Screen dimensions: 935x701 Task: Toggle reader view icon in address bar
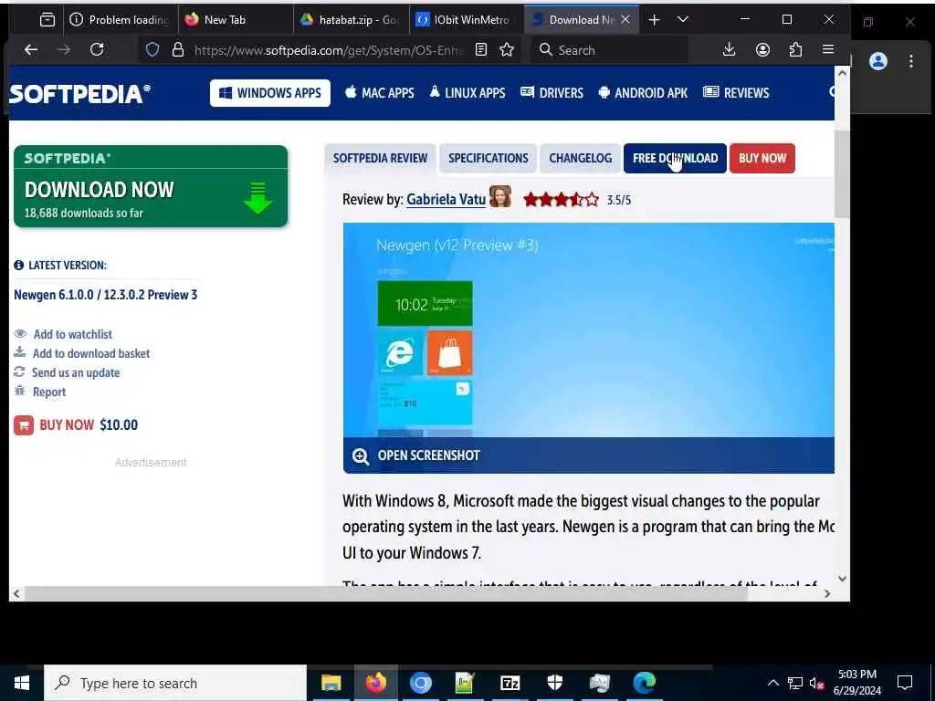(x=481, y=50)
